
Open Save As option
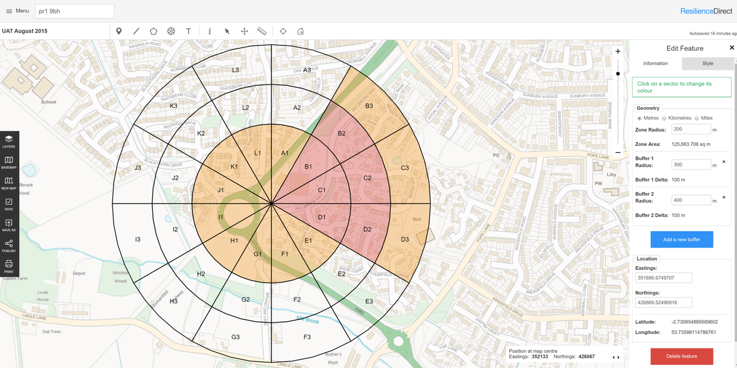(x=9, y=224)
